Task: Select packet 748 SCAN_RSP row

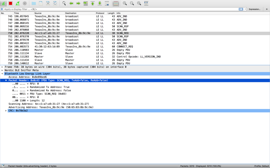Action: click(x=135, y=27)
